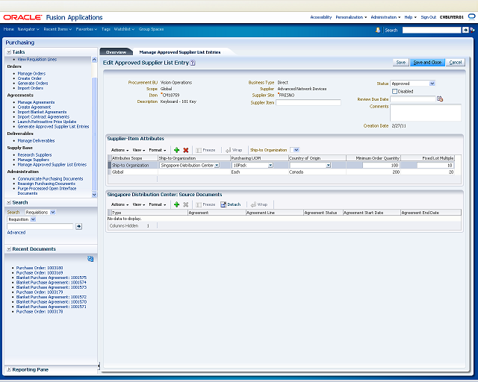Open Singapore Distribution Center dropdown
Screen dimensions: 478x382
point(217,165)
